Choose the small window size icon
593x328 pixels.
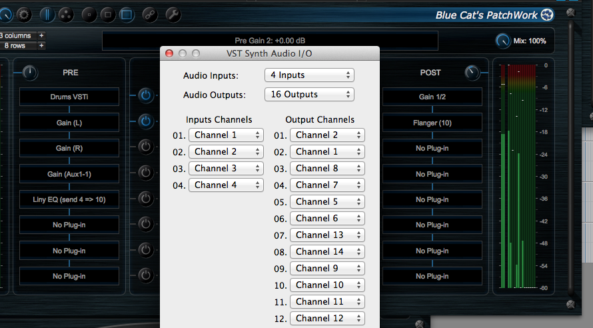[89, 15]
